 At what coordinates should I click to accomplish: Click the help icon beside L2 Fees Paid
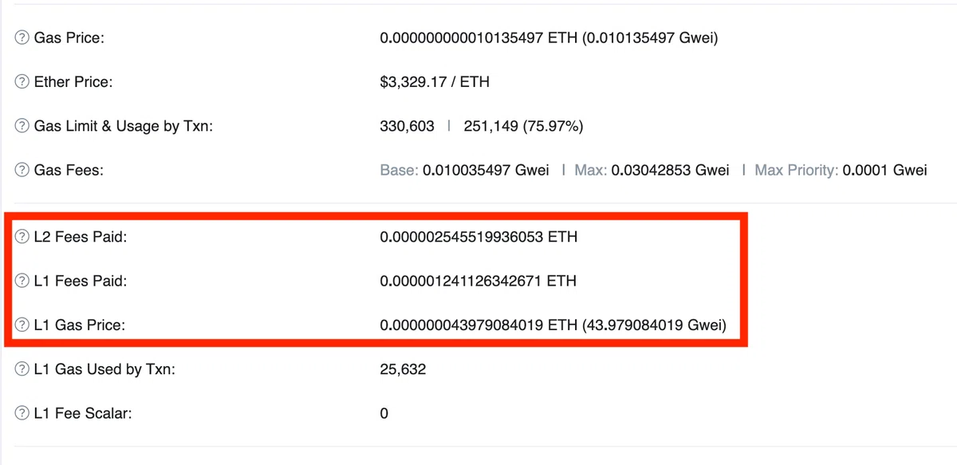(23, 237)
